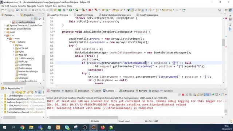
Task: Click the Coverage run icon in toolbar
Action: coord(77,10)
